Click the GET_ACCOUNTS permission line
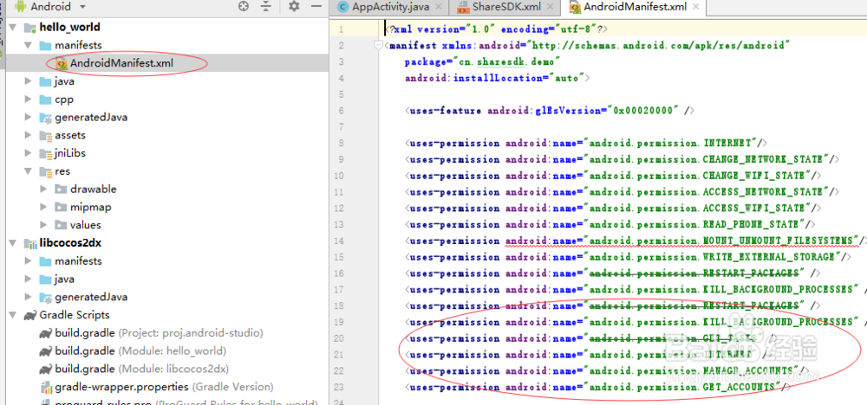This screenshot has width=867, height=405. [597, 387]
